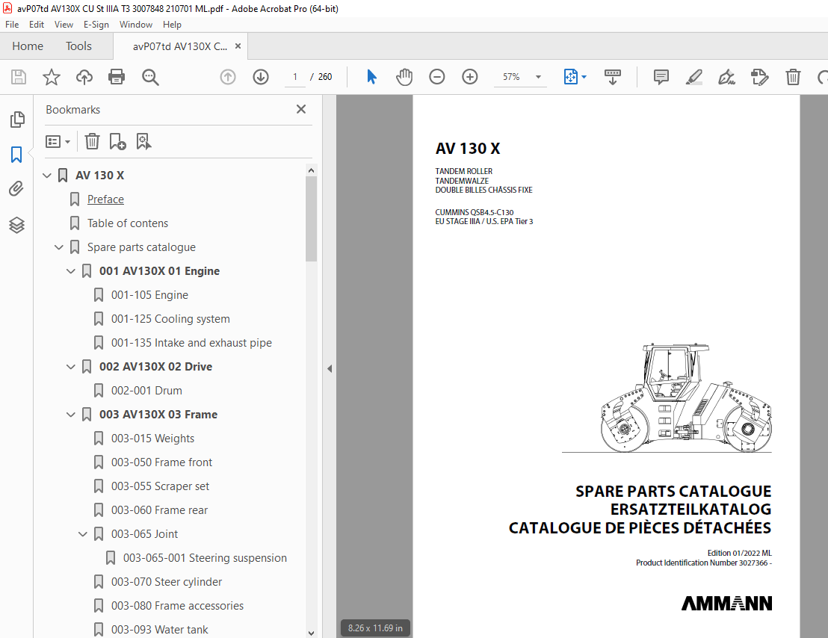The width and height of the screenshot is (828, 638).
Task: Select the Highlight text pen tool
Action: pos(693,77)
